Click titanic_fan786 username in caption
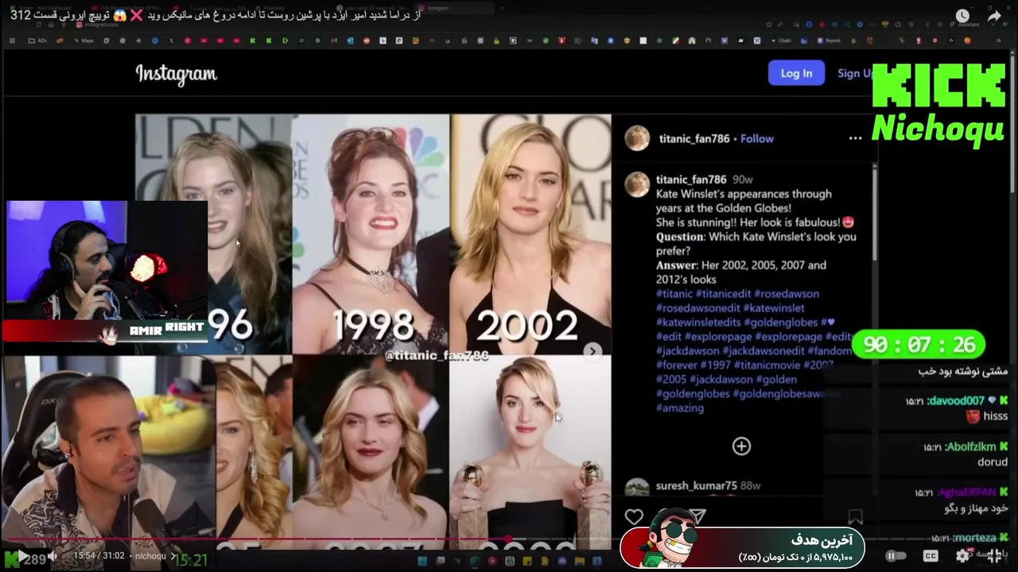 pyautogui.click(x=691, y=180)
